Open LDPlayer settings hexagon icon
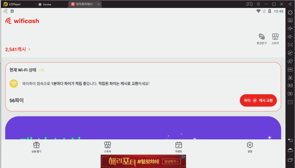Viewport: 295px width, 168px height. click(x=290, y=13)
